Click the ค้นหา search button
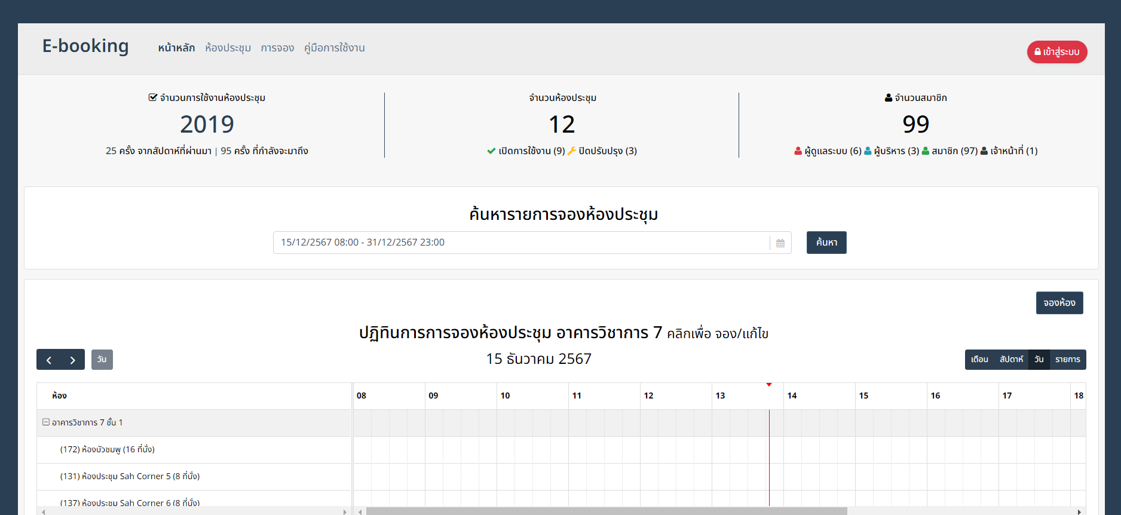The image size is (1121, 515). click(826, 243)
